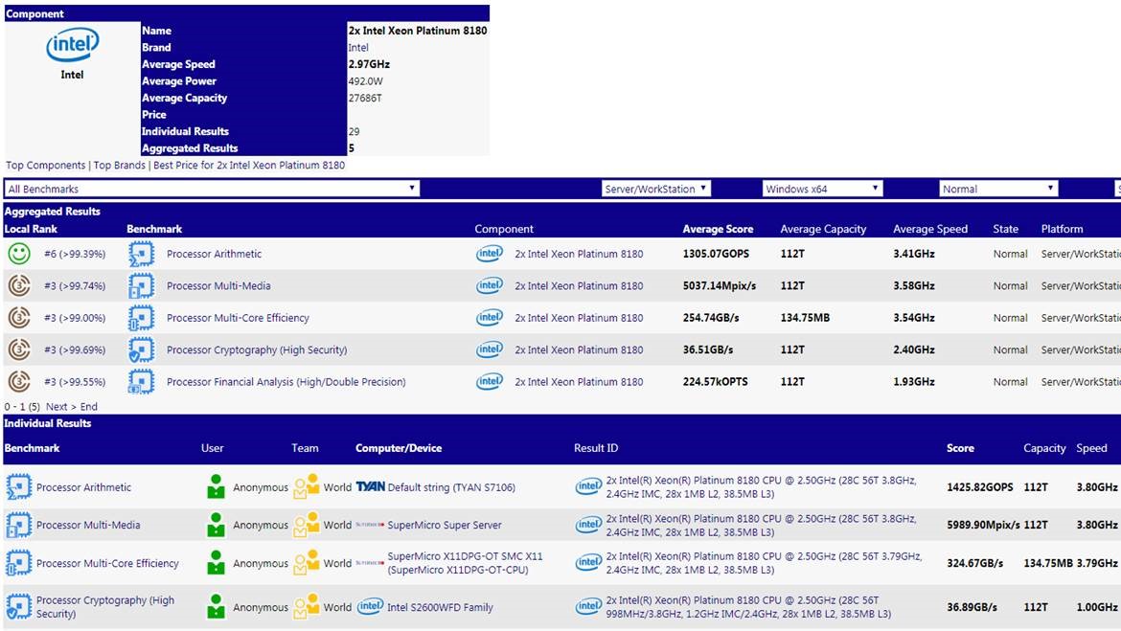Click the Processor Multi-Media benchmark icon in Aggregated Results
The image size is (1121, 631).
click(141, 285)
